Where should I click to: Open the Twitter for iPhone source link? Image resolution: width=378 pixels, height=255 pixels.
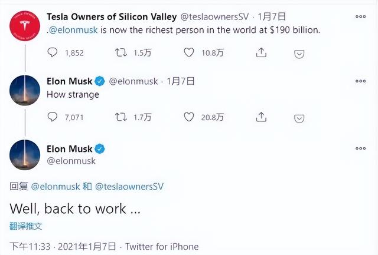coord(162,247)
